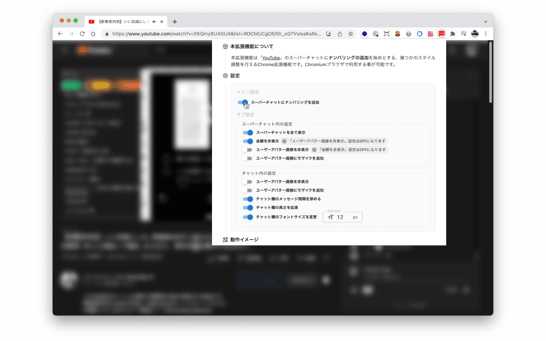
Task: Disable the 金額を非表示 toggle
Action: click(x=247, y=141)
